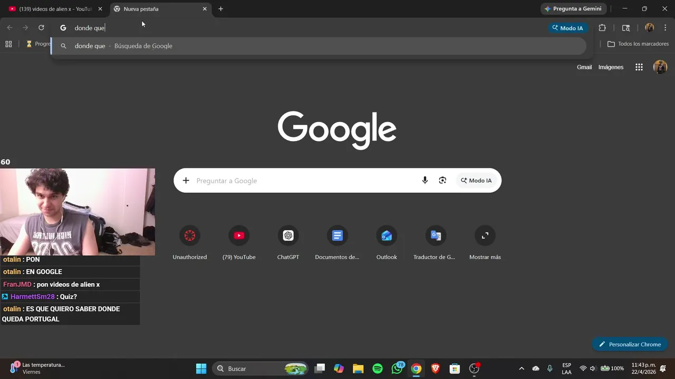Open the clock showing 11:43 p.m.
The height and width of the screenshot is (379, 675).
[643, 368]
